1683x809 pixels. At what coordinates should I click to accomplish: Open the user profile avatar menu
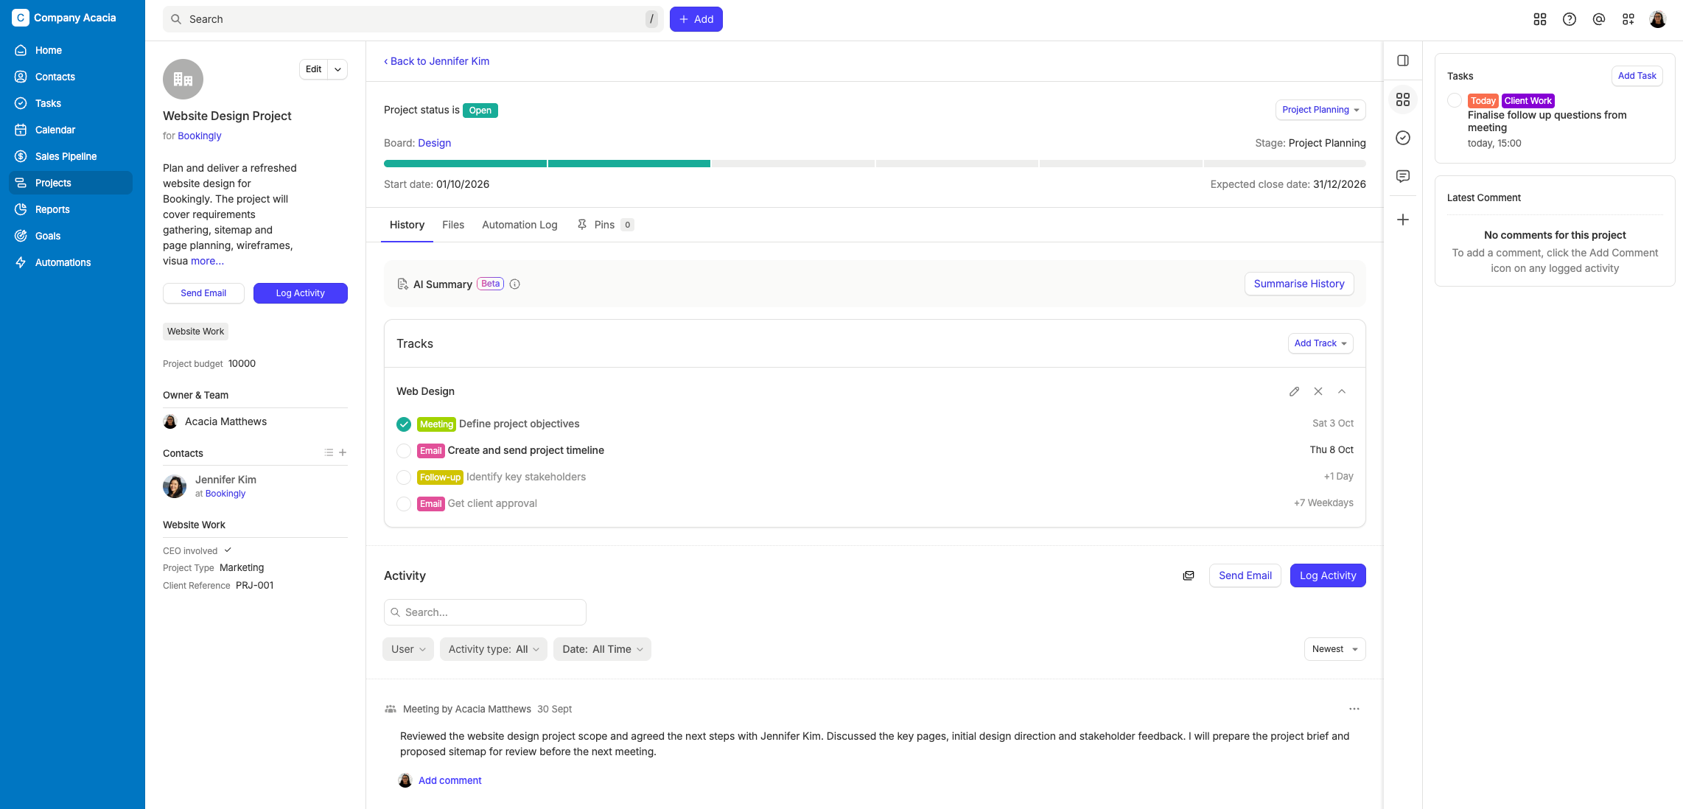(x=1658, y=19)
